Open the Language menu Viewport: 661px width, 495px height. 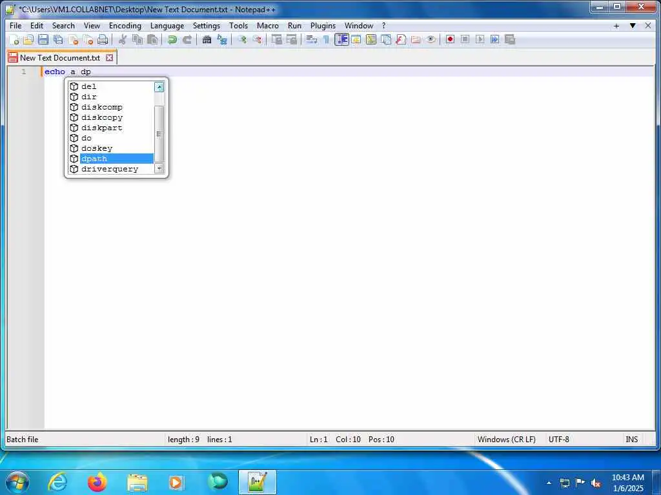tap(167, 26)
